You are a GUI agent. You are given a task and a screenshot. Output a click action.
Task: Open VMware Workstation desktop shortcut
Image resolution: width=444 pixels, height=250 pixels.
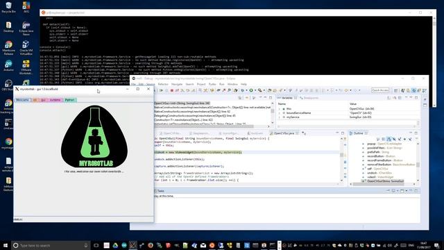pyautogui.click(x=26, y=67)
